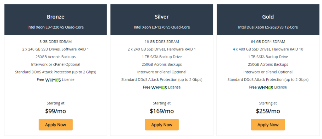The width and height of the screenshot is (322, 139).
Task: Click the WHMCS logo in Bronze plan
Action: click(53, 80)
